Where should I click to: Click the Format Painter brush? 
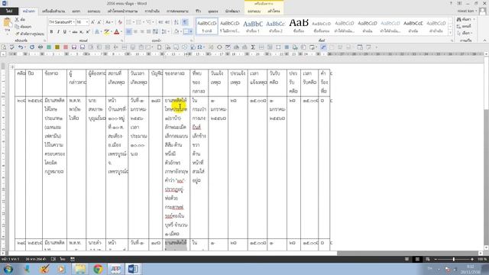point(18,34)
